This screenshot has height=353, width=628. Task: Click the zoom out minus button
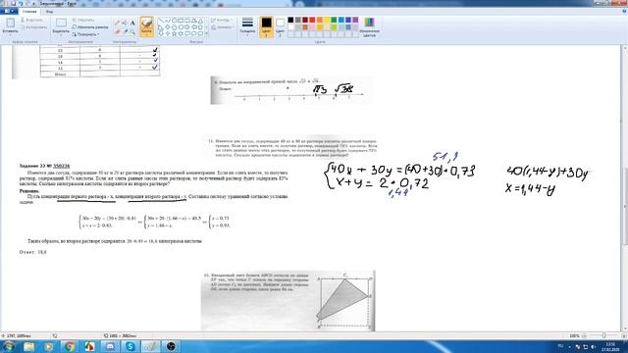pos(585,335)
